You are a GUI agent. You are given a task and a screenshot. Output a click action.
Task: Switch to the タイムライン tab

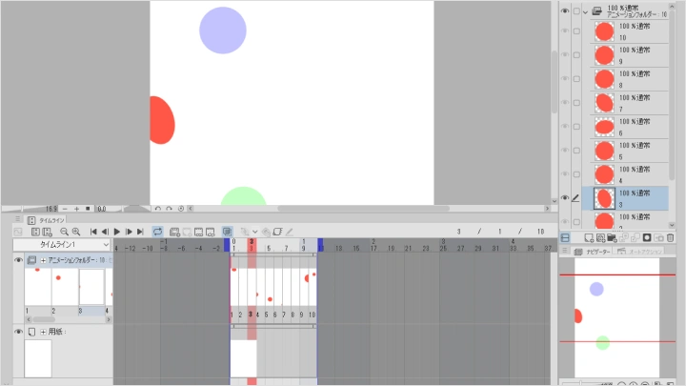47,220
